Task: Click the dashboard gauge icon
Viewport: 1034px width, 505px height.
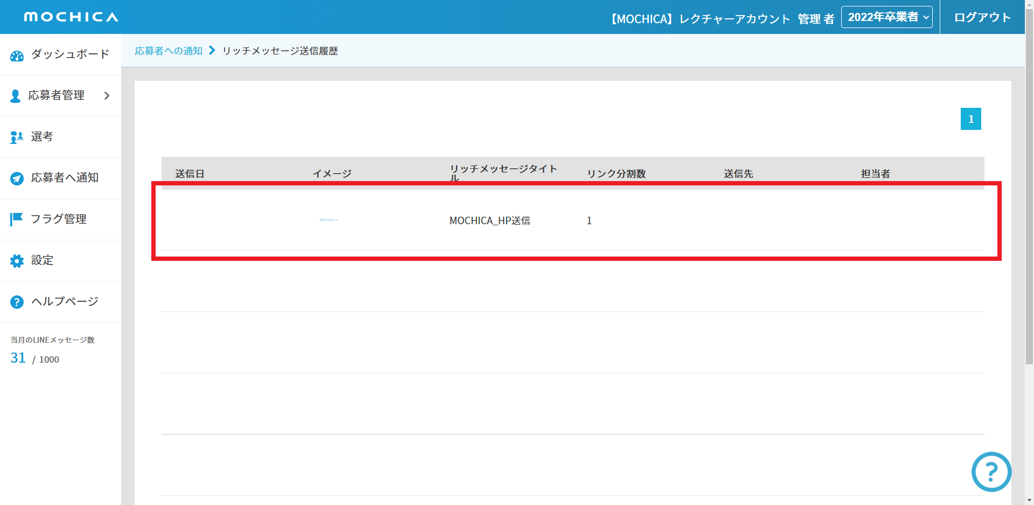Action: click(17, 56)
